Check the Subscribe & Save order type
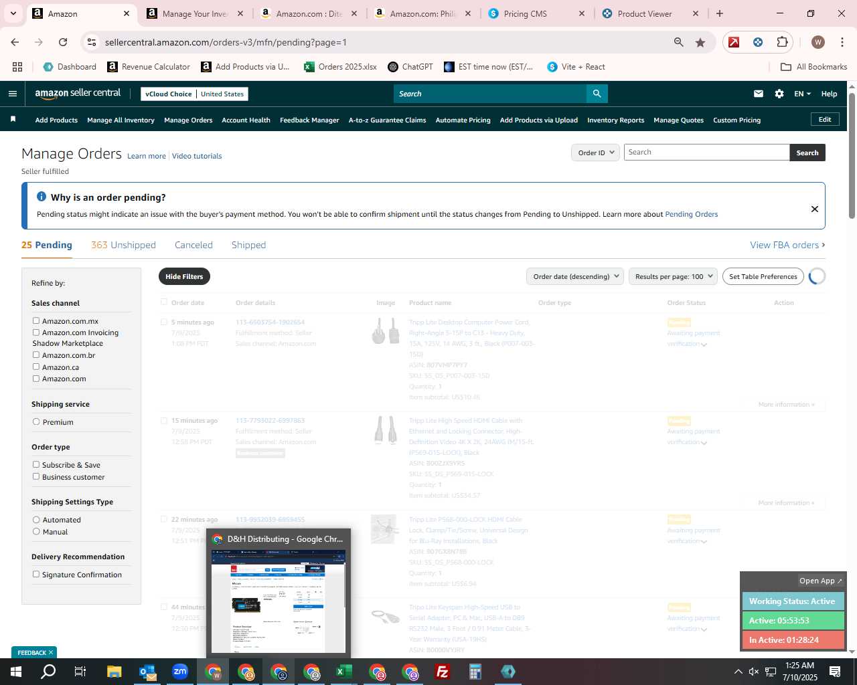The image size is (857, 685). click(x=36, y=464)
